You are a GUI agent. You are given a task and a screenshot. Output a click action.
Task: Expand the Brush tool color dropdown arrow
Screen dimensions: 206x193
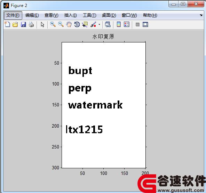[x=99, y=24]
